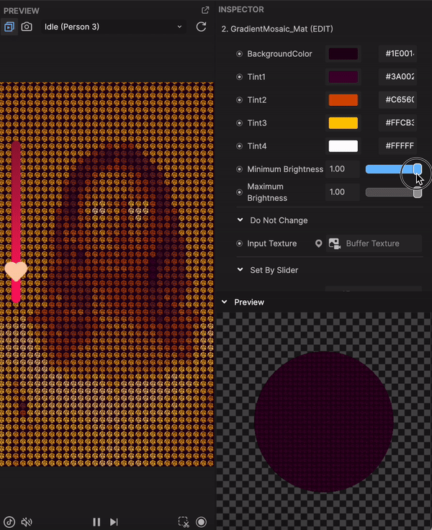This screenshot has width=432, height=530.
Task: Start recording with the record button
Action: (x=201, y=522)
